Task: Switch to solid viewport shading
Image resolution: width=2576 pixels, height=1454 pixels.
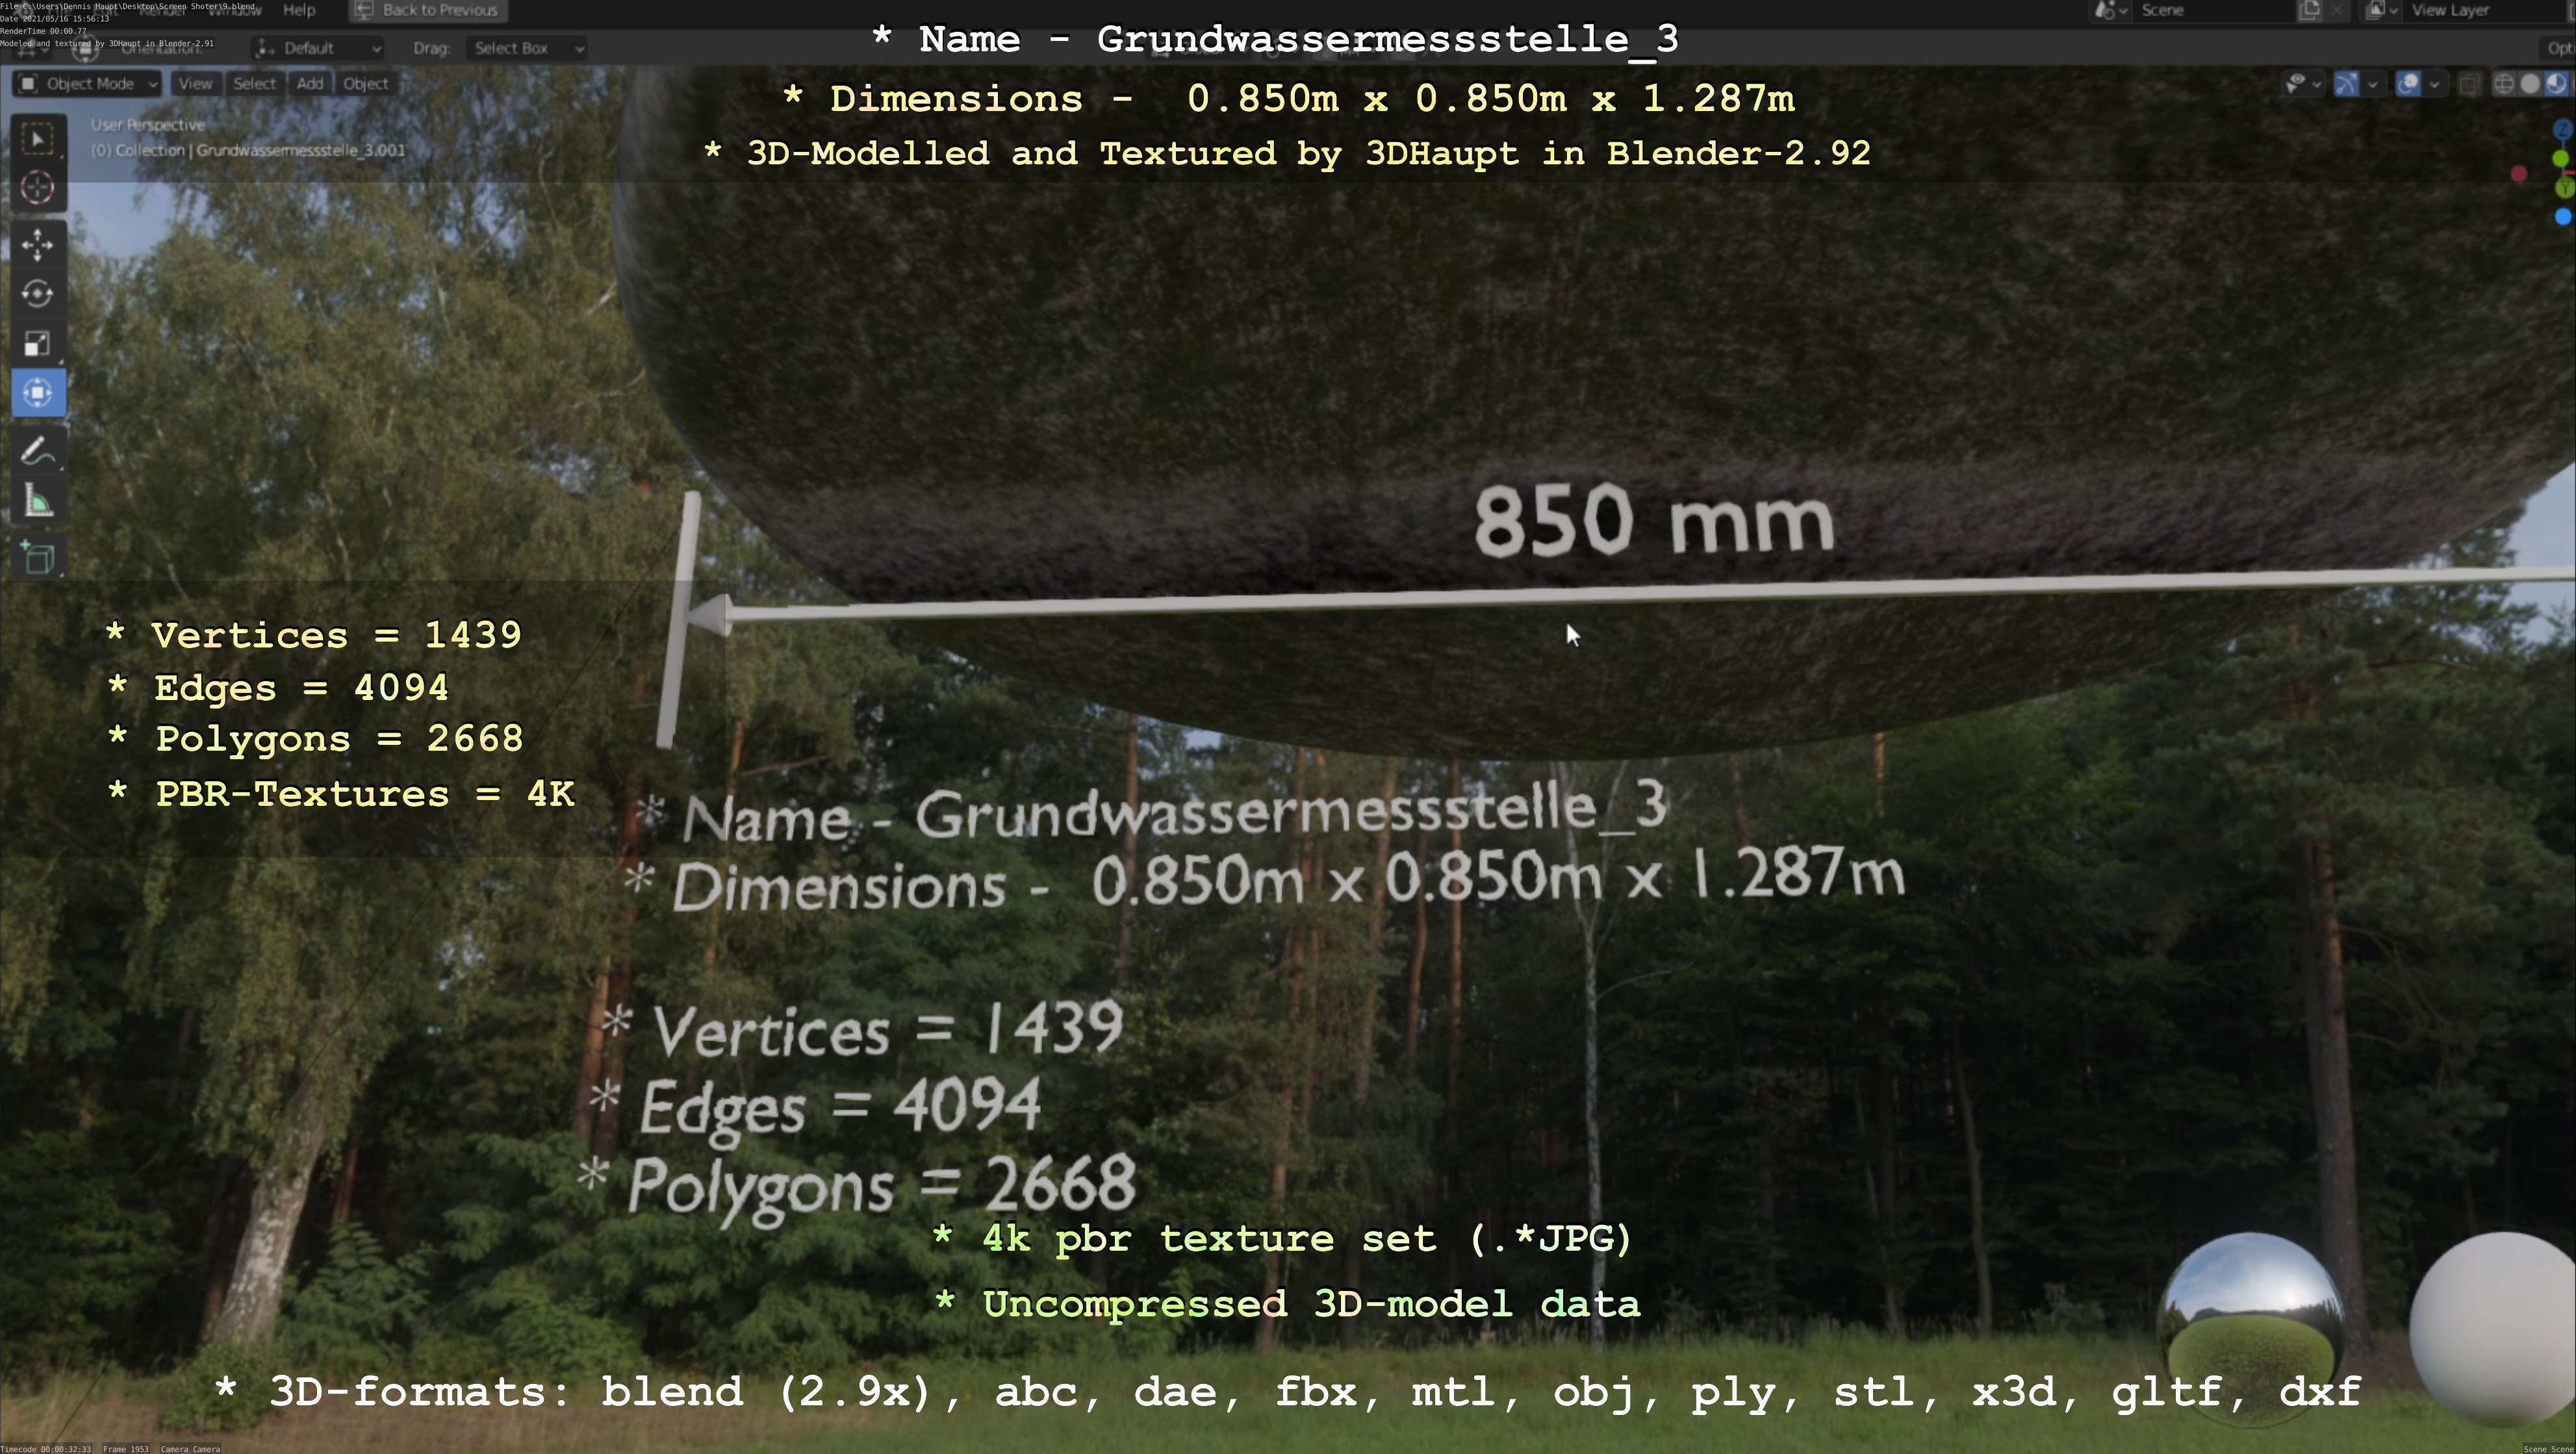Action: pos(2530,84)
